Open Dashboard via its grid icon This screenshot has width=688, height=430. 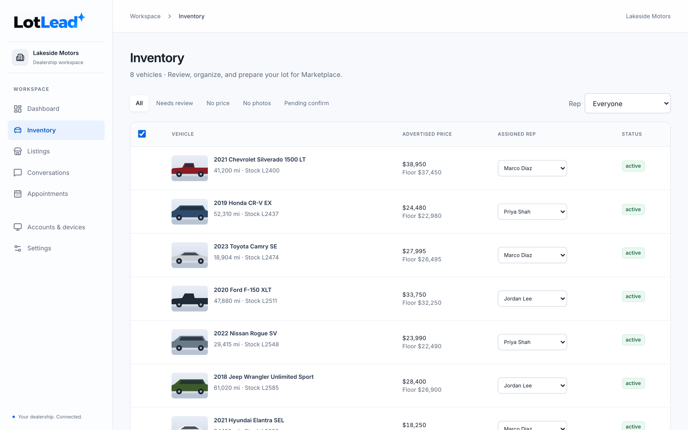[x=18, y=109]
